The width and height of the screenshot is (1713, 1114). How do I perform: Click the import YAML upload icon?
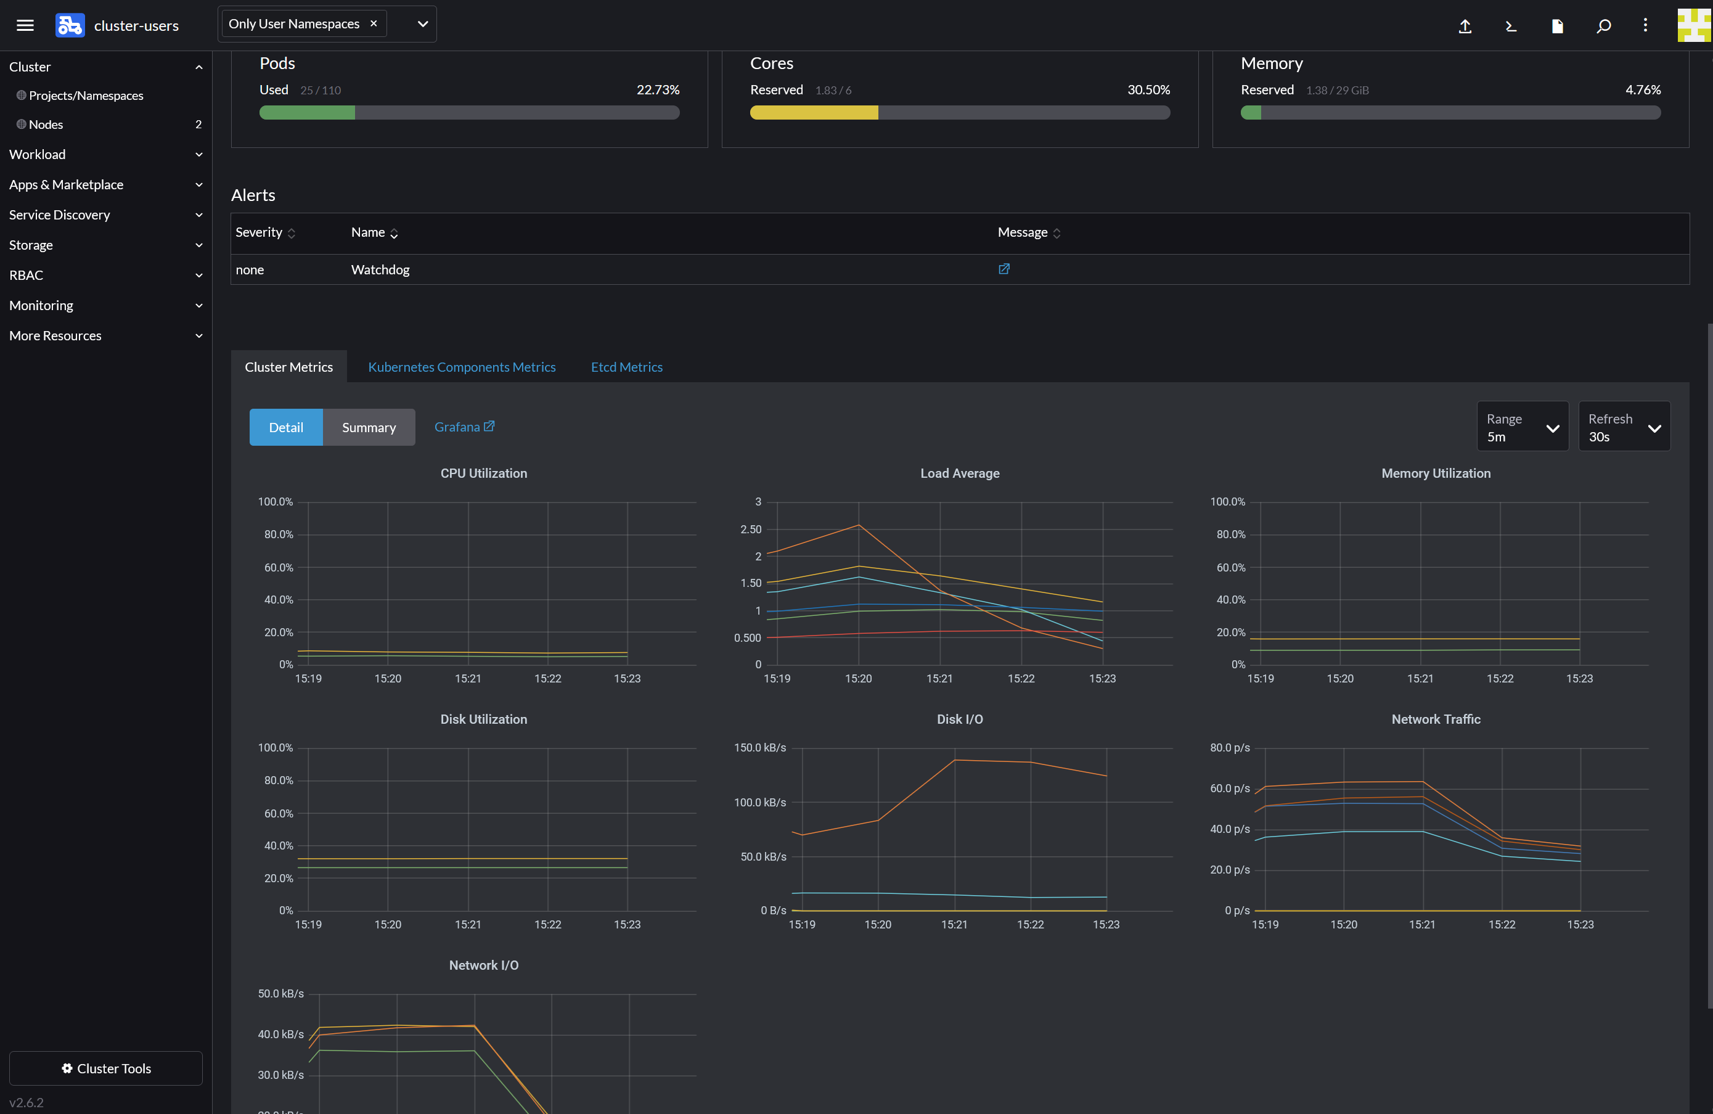click(1465, 26)
